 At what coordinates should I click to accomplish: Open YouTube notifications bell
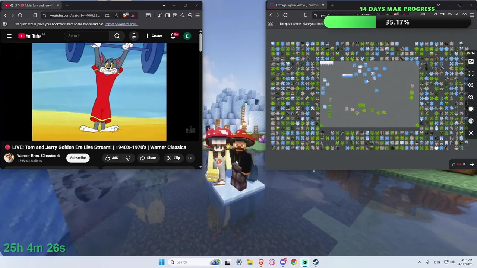[173, 36]
